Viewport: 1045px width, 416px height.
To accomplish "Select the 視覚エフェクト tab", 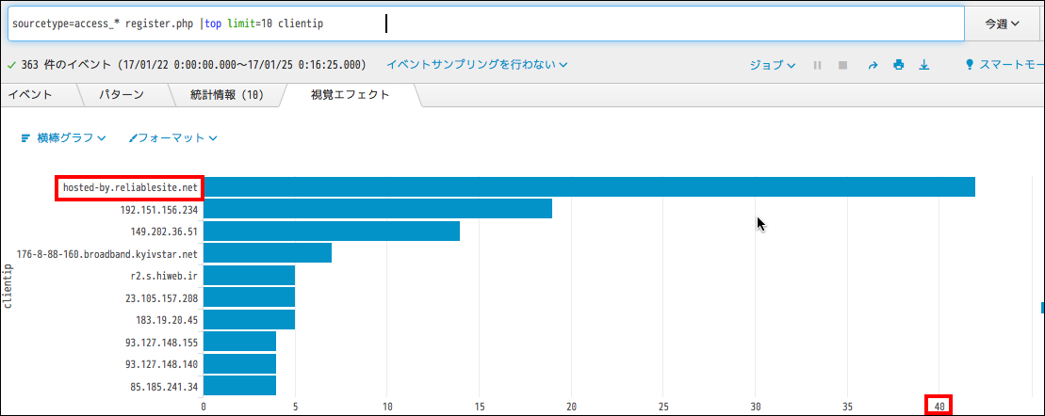I will [x=350, y=95].
